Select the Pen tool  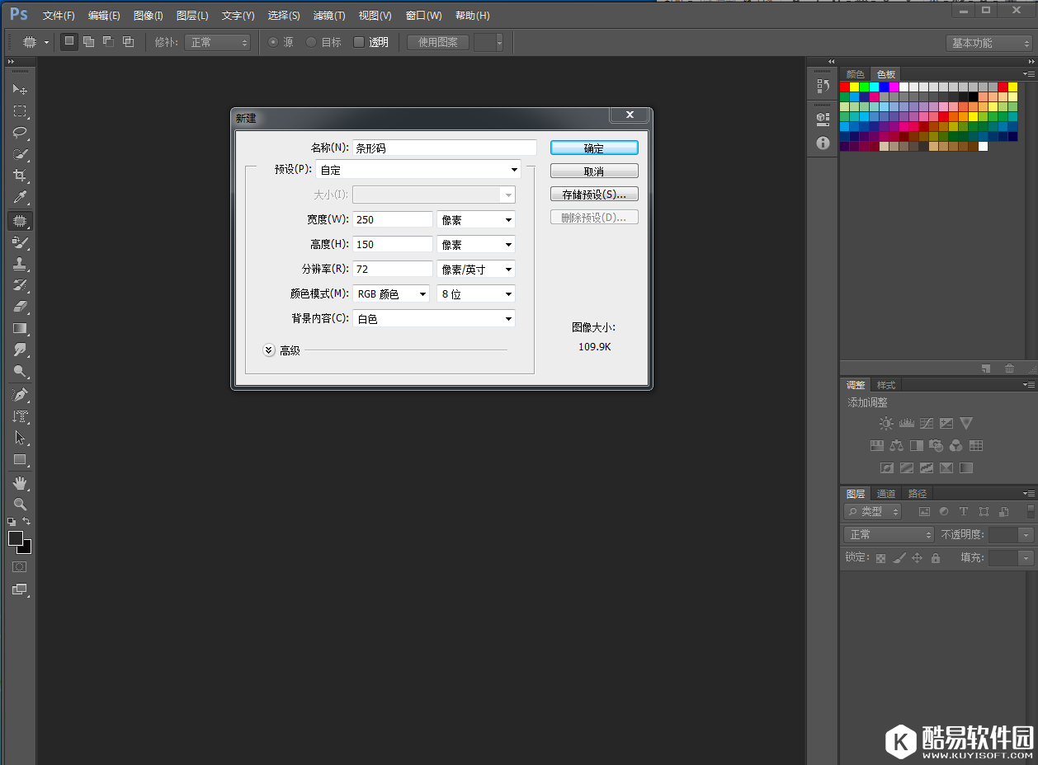[20, 395]
